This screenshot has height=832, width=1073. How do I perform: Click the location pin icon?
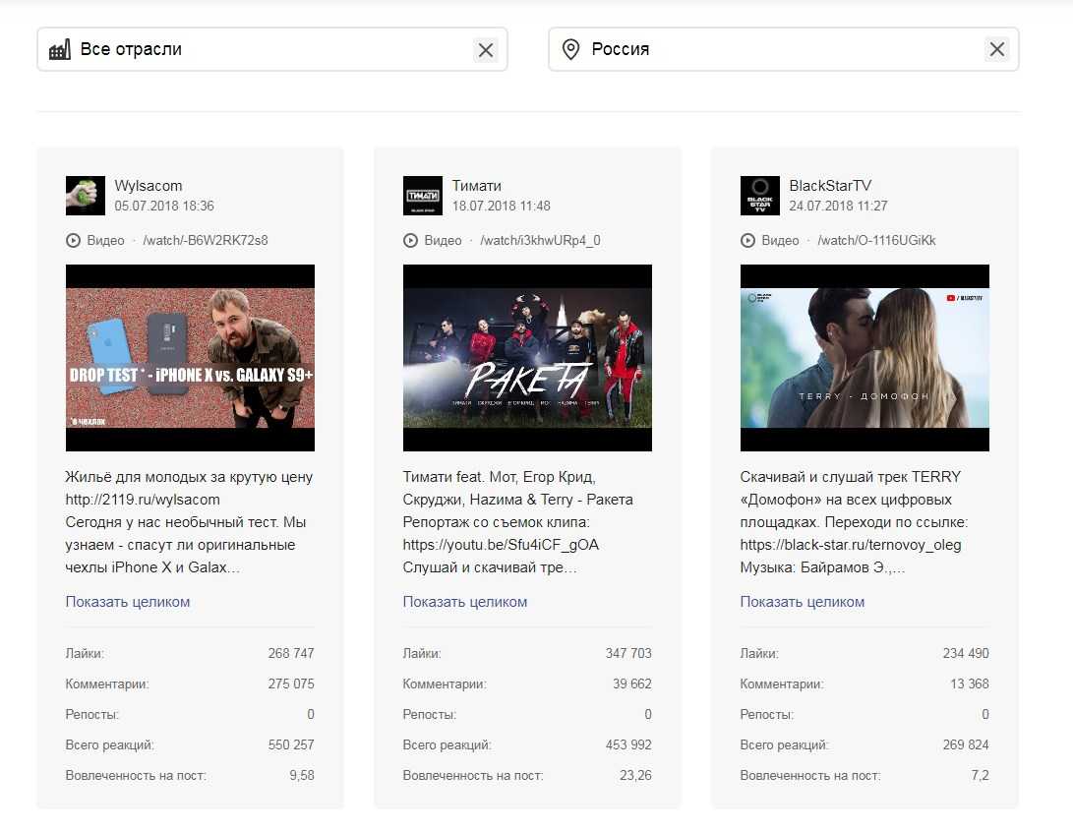coord(570,50)
